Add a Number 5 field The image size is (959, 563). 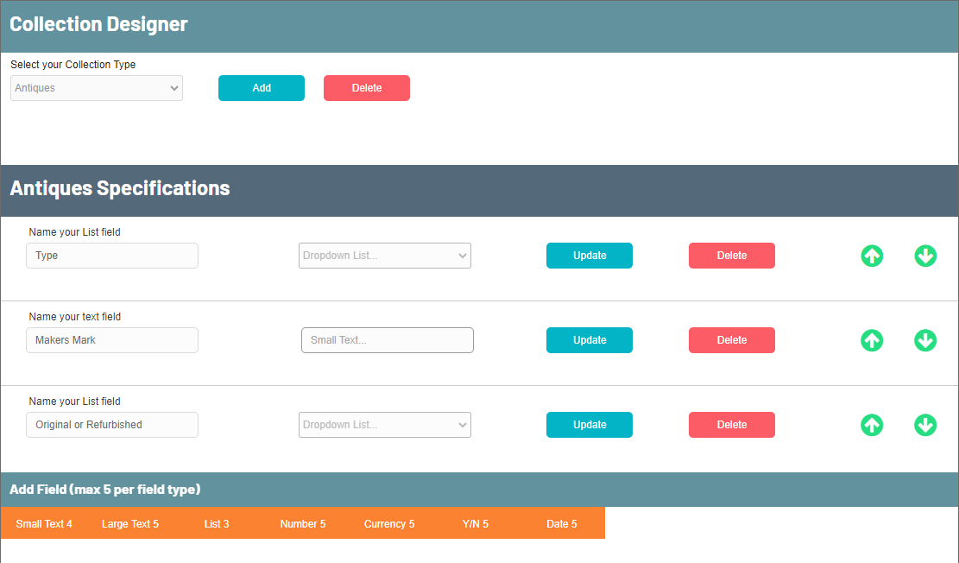click(x=303, y=524)
